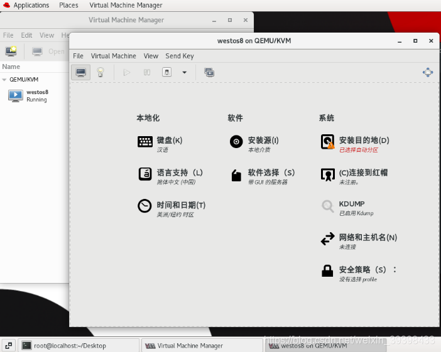The image size is (441, 352).
Task: Click the 没有选择 profile text
Action: click(x=358, y=279)
